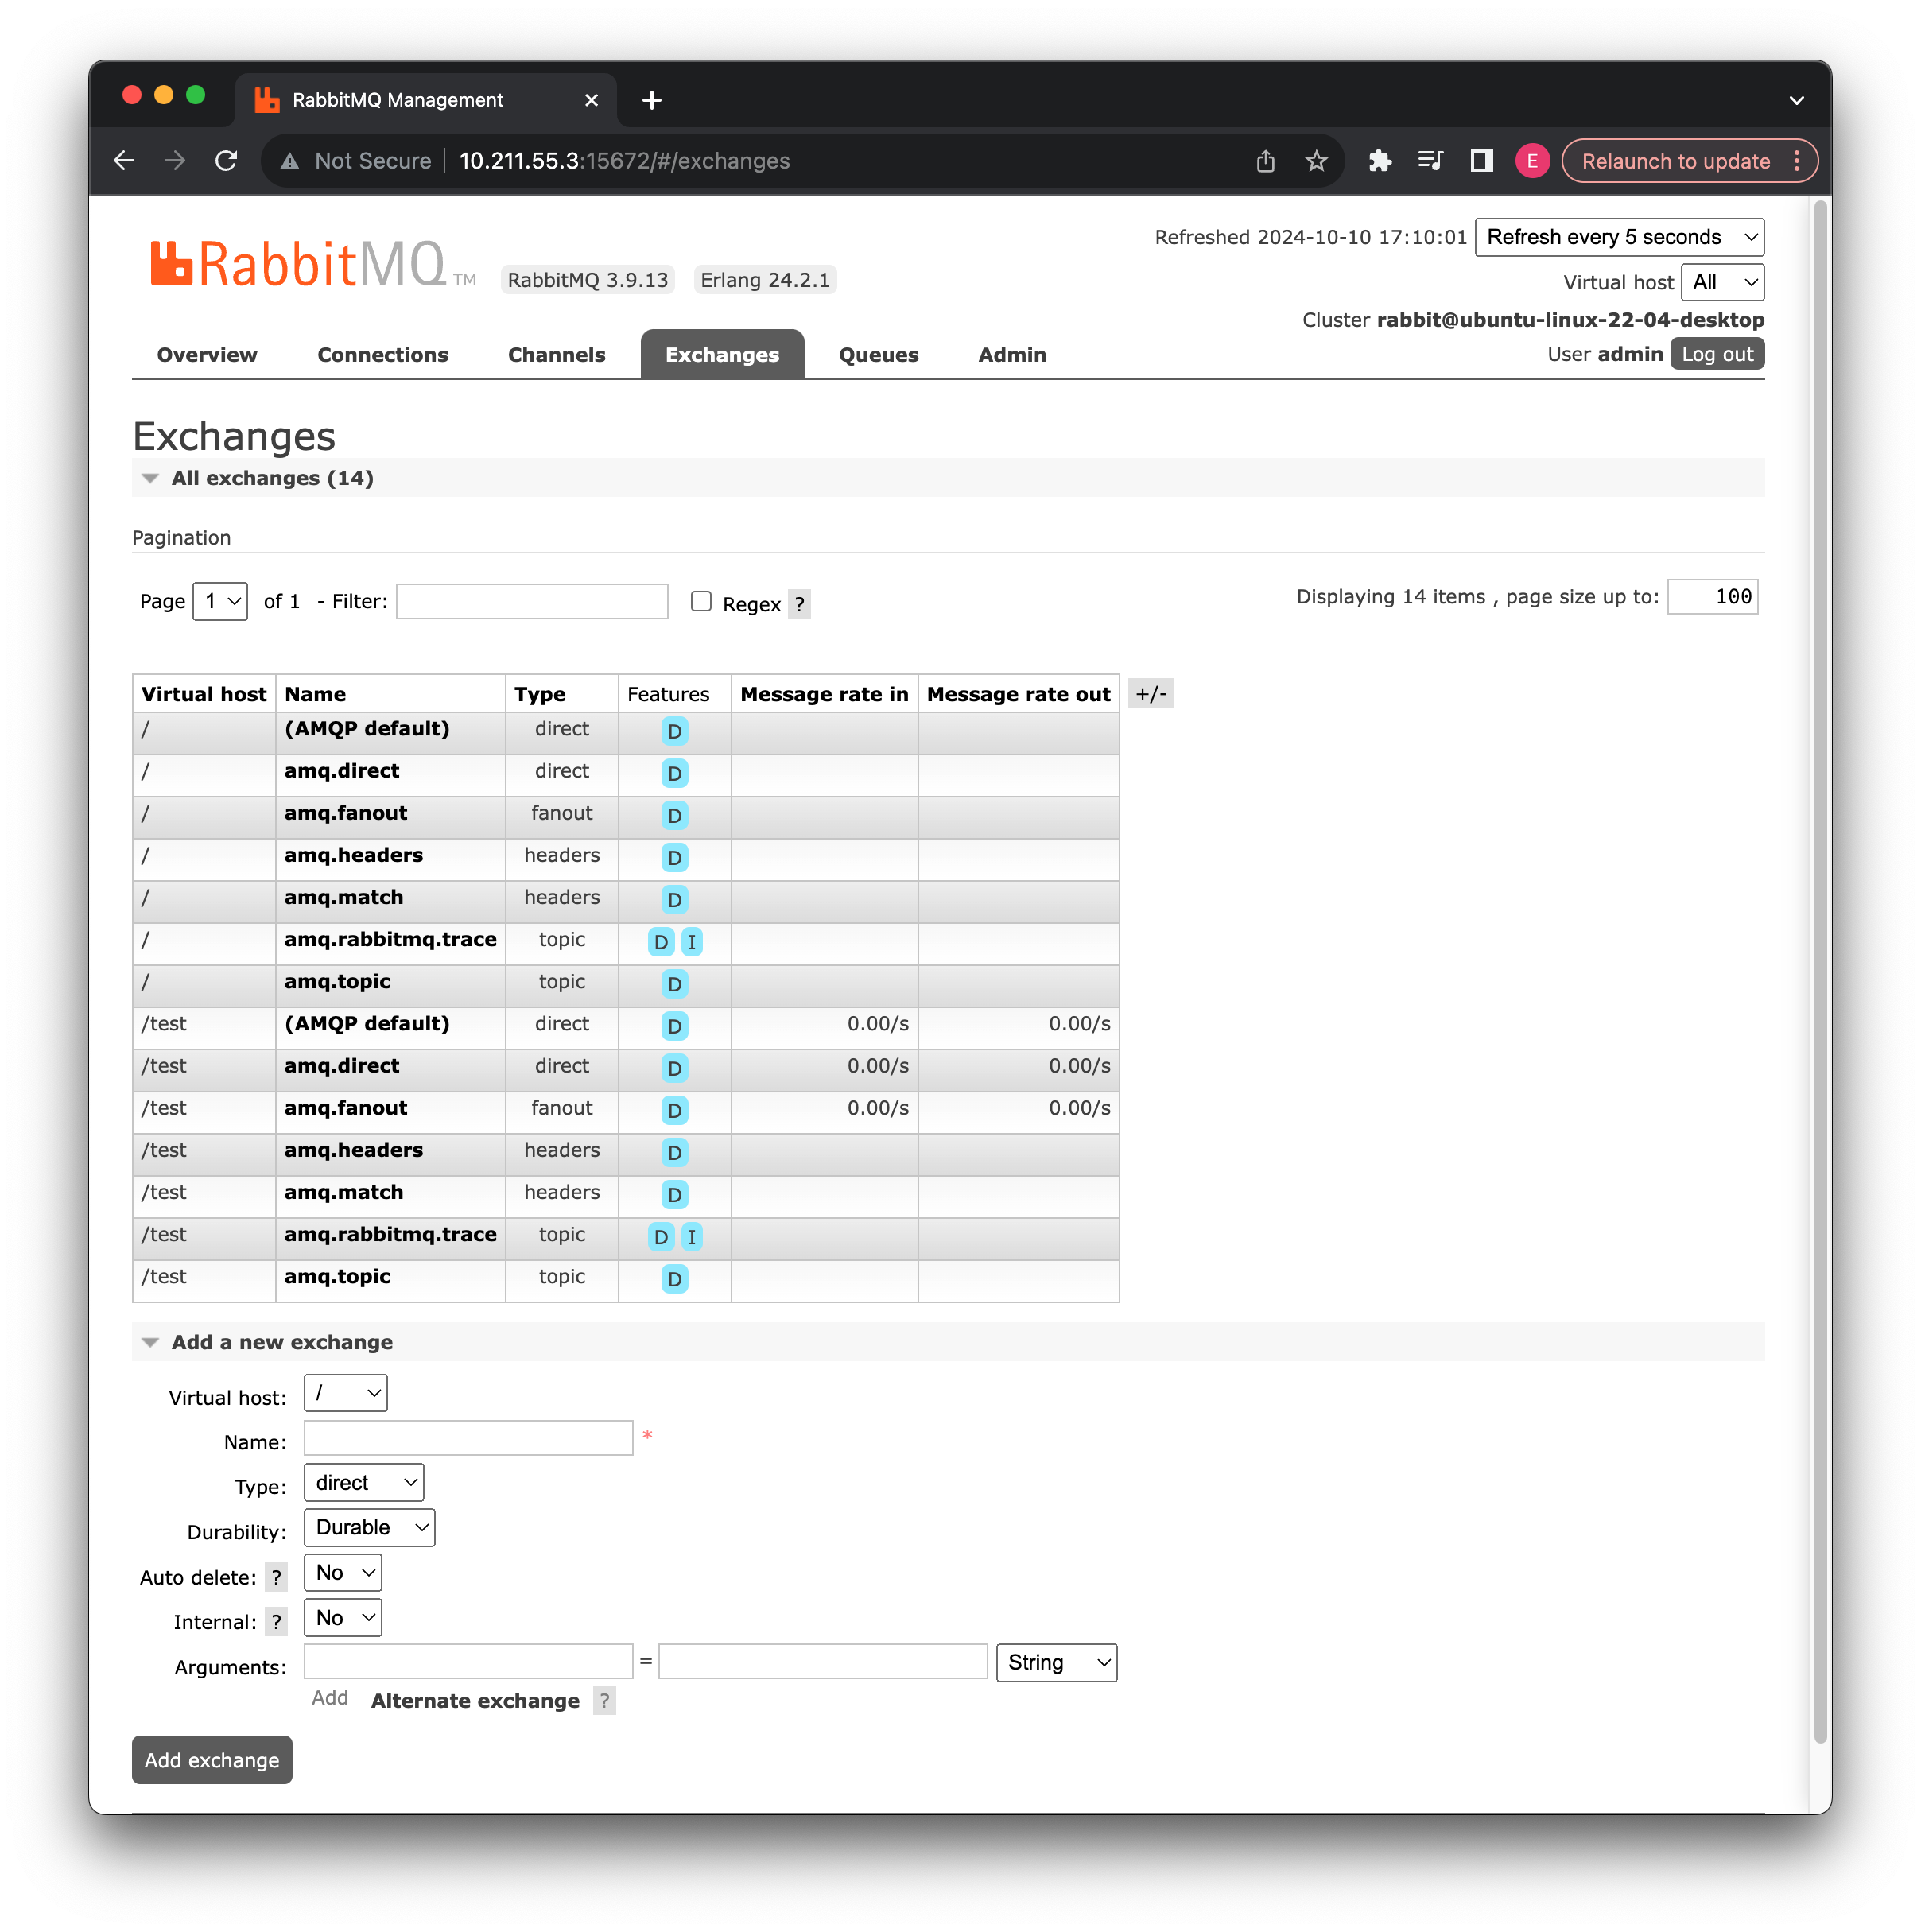The height and width of the screenshot is (1932, 1921).
Task: Click the media control playlist icon
Action: (1430, 161)
